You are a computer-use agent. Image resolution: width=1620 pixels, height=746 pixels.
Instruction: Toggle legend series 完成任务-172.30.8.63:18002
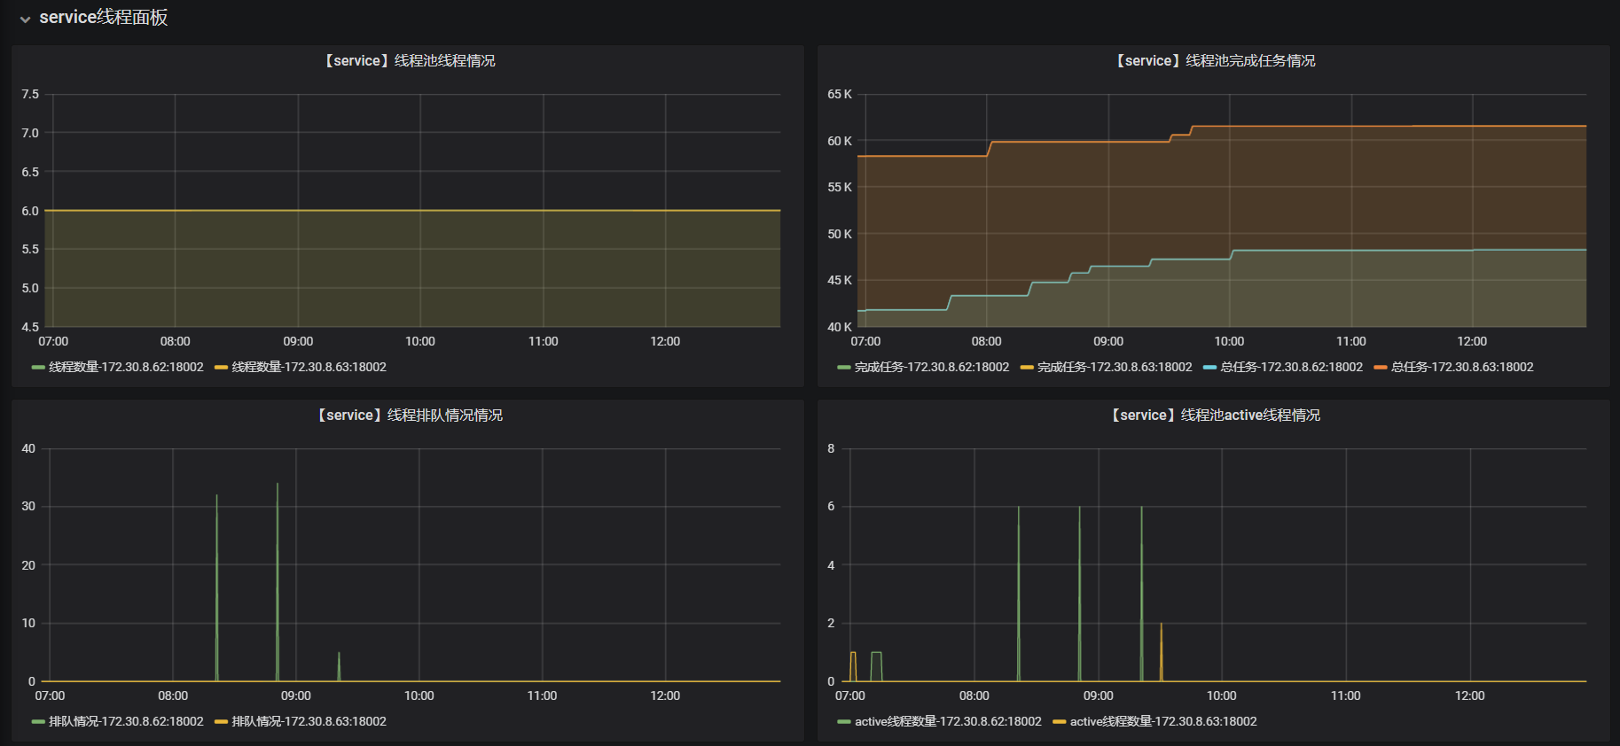coord(1115,367)
